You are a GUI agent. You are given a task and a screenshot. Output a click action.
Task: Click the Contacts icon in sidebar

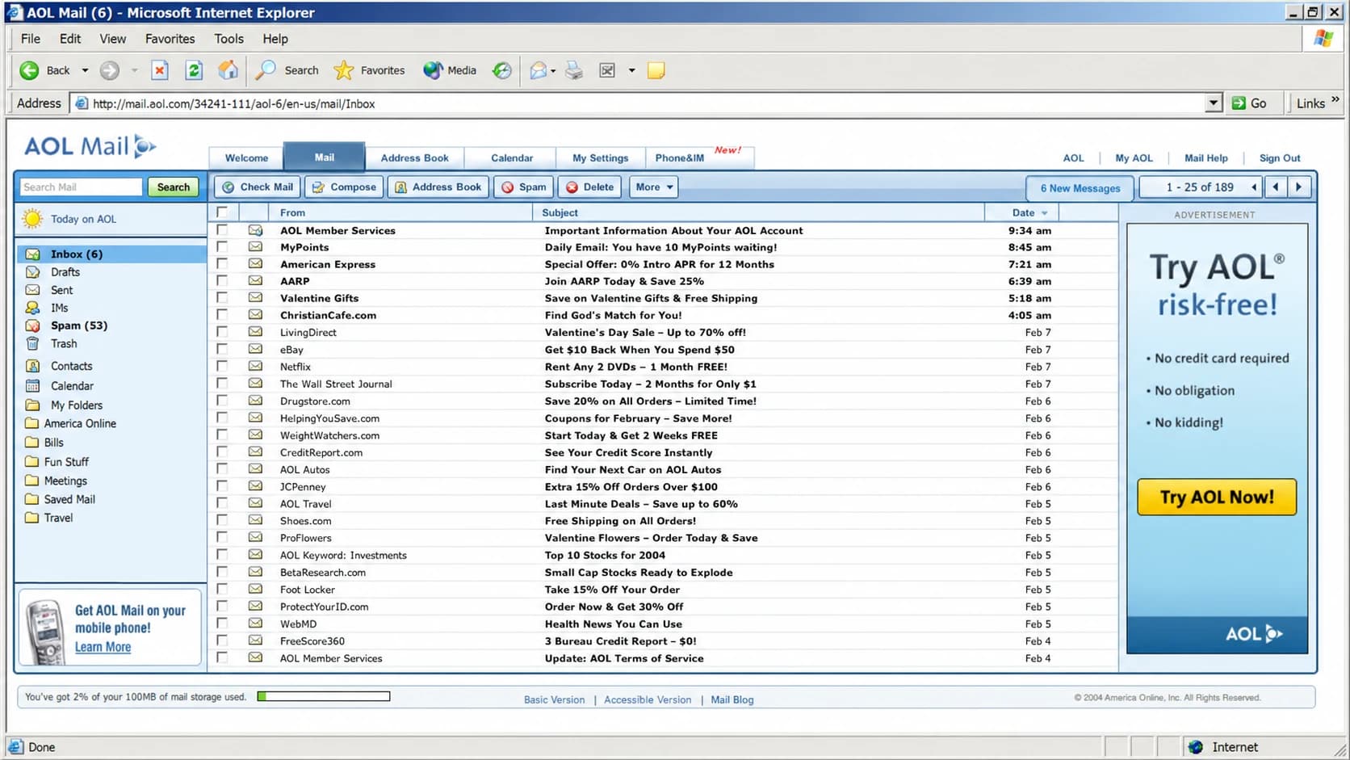point(33,366)
